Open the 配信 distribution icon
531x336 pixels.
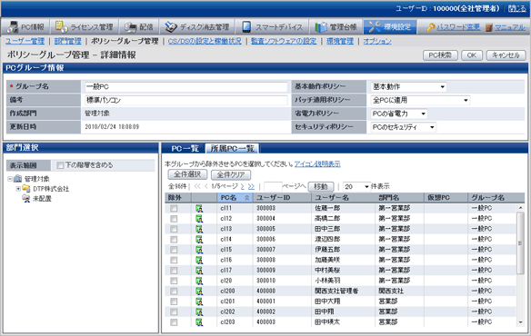(x=130, y=27)
